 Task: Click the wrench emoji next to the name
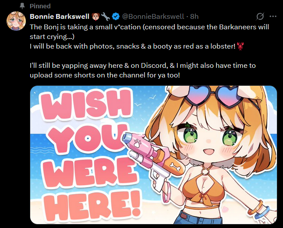pos(106,17)
